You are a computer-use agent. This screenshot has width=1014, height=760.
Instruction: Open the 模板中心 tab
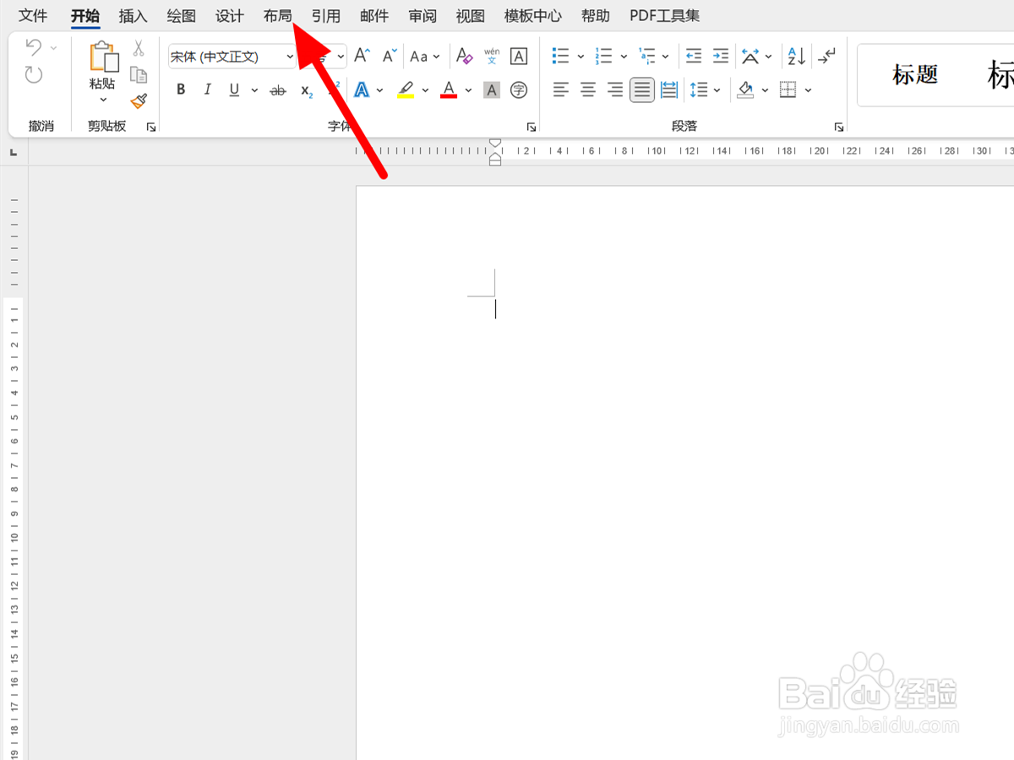coord(533,16)
